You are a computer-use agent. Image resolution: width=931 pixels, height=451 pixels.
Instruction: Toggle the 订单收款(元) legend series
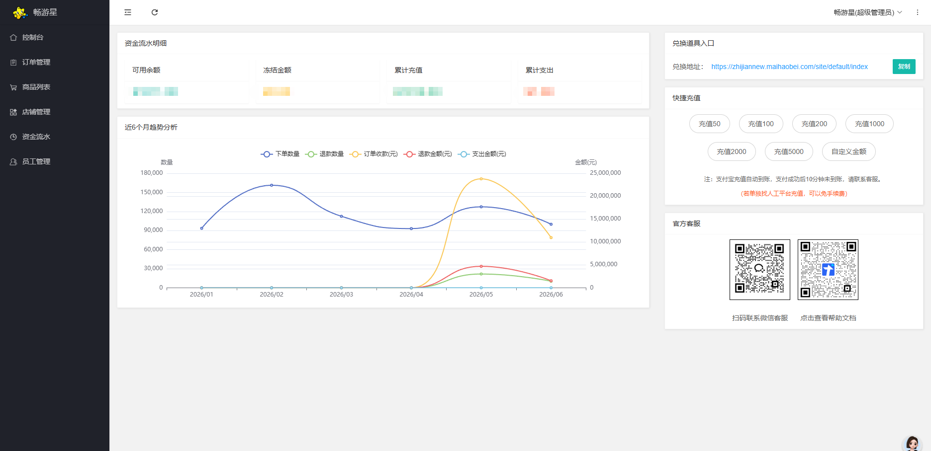pos(373,154)
